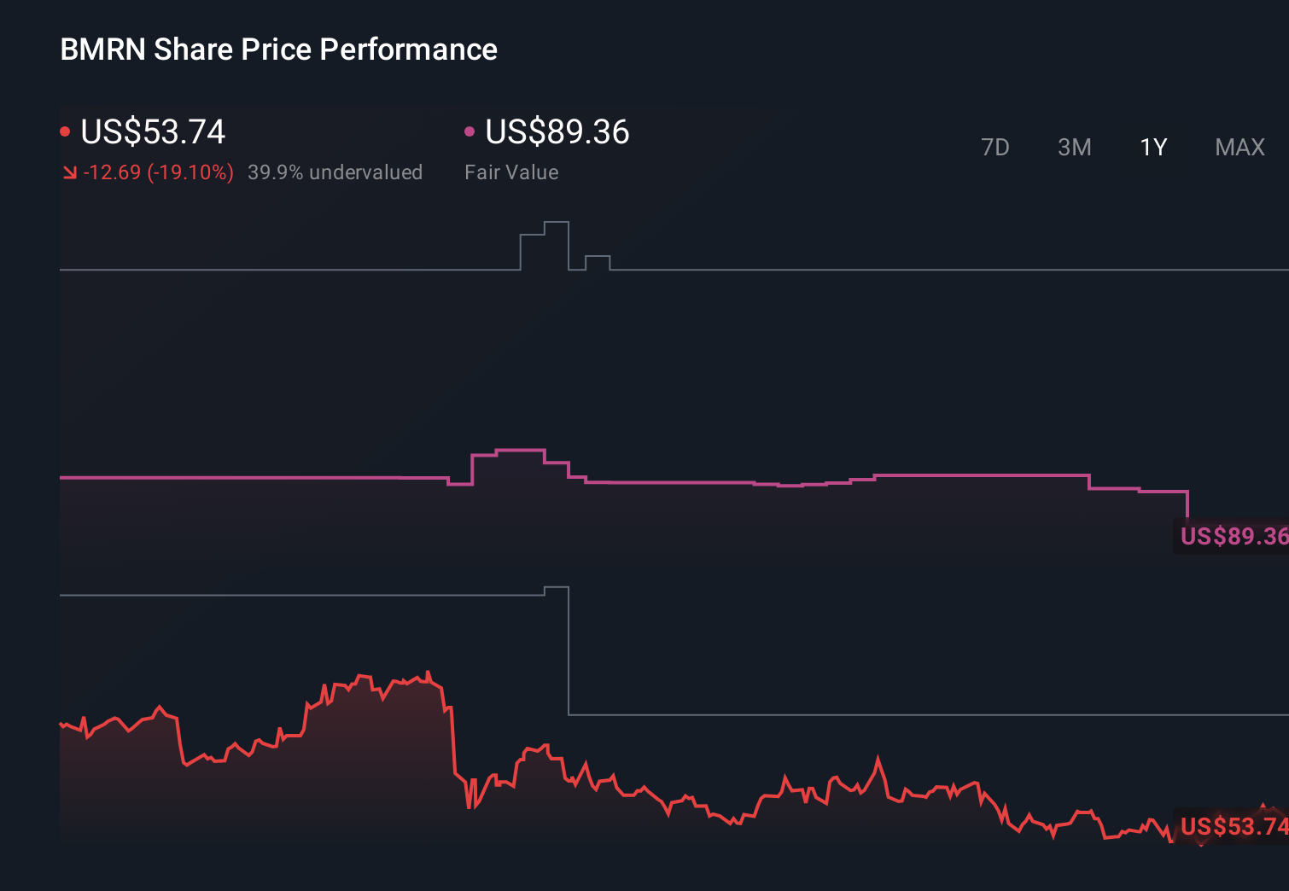This screenshot has width=1289, height=891.
Task: Open the 3M time range view
Action: [x=1074, y=147]
